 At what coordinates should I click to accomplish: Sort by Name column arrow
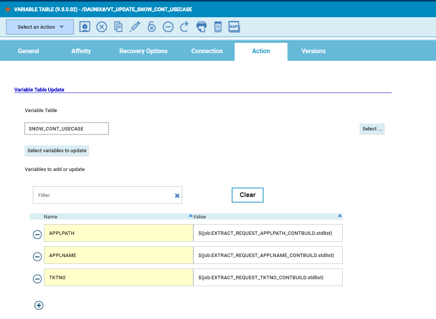coord(190,216)
